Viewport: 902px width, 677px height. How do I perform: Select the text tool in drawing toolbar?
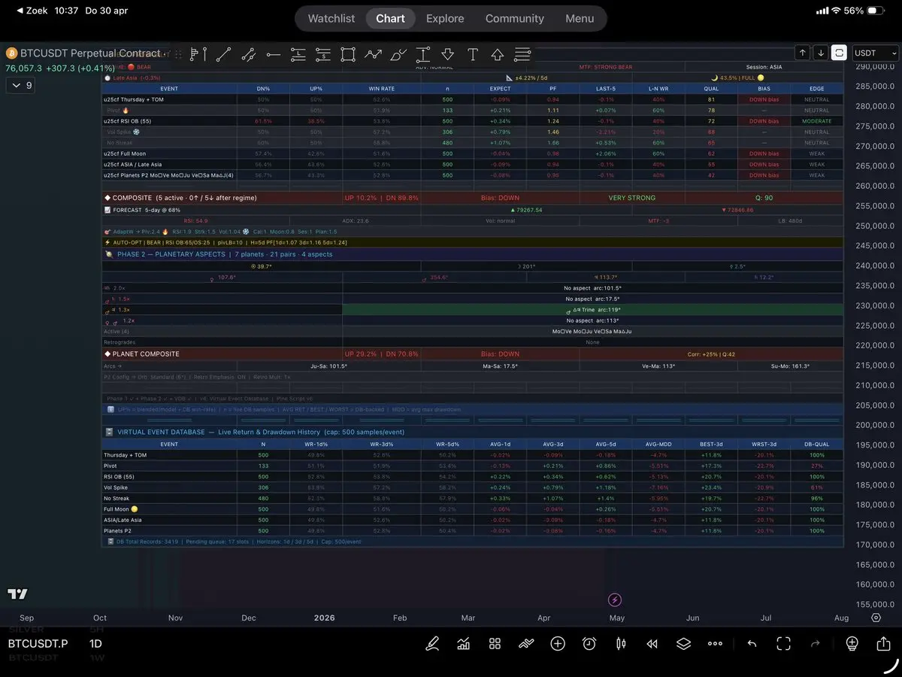click(473, 54)
